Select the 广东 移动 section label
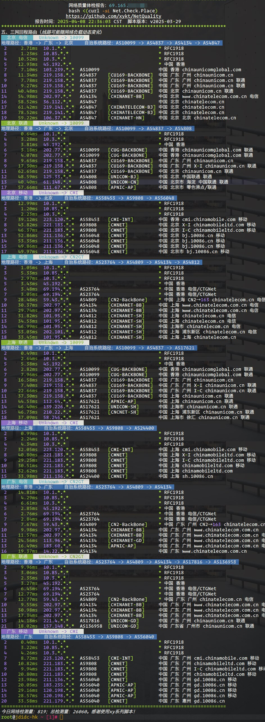 [17, 631]
